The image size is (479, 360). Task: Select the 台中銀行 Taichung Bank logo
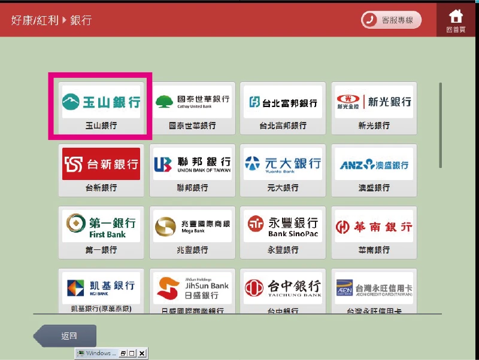point(283,288)
